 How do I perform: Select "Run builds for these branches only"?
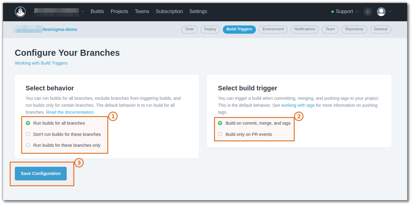point(28,145)
